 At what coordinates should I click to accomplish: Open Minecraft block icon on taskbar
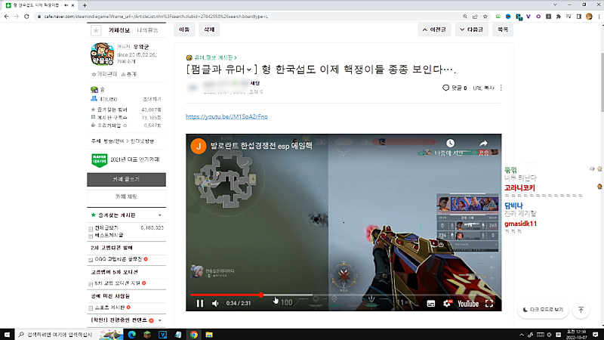[x=147, y=335]
